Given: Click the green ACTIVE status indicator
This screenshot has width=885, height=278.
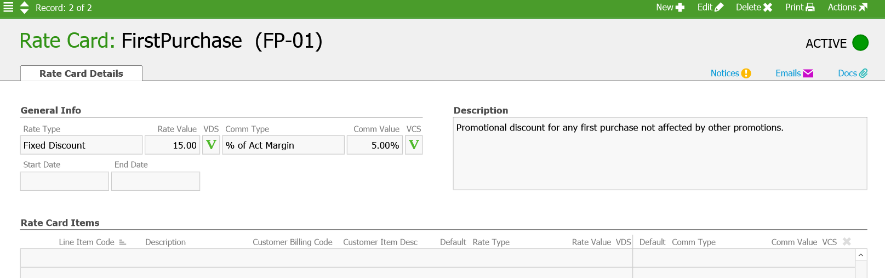Looking at the screenshot, I should pyautogui.click(x=860, y=43).
